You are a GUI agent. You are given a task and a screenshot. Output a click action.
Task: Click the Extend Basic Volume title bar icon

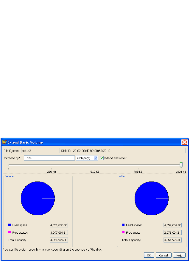4,142
